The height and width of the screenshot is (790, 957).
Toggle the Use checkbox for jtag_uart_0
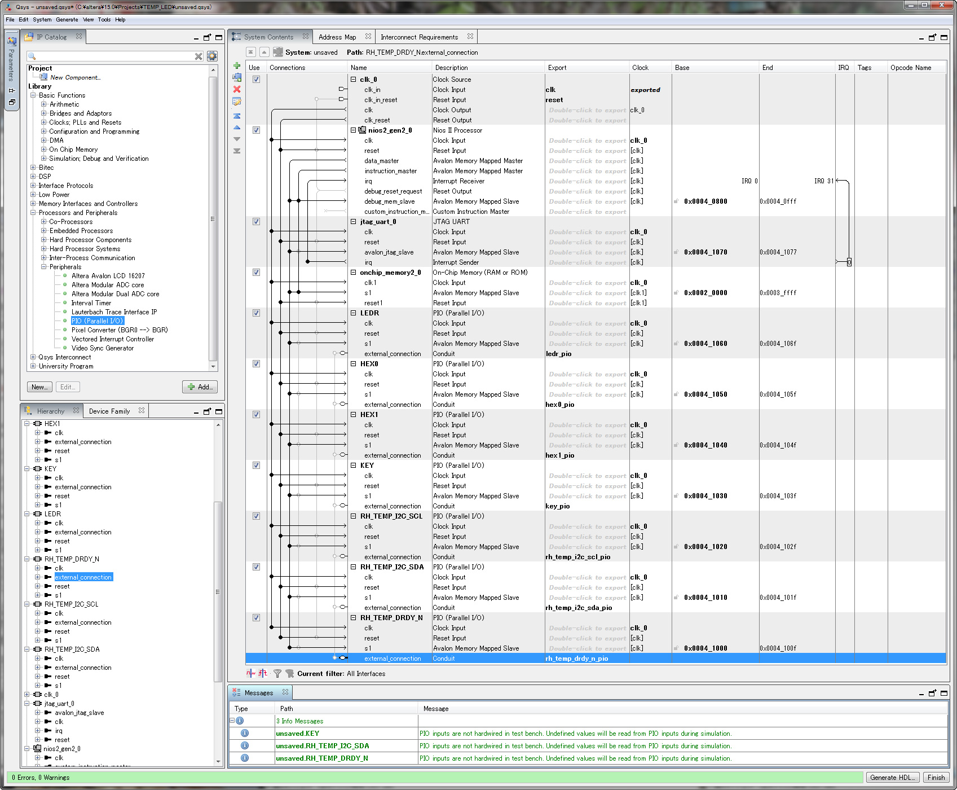click(256, 221)
